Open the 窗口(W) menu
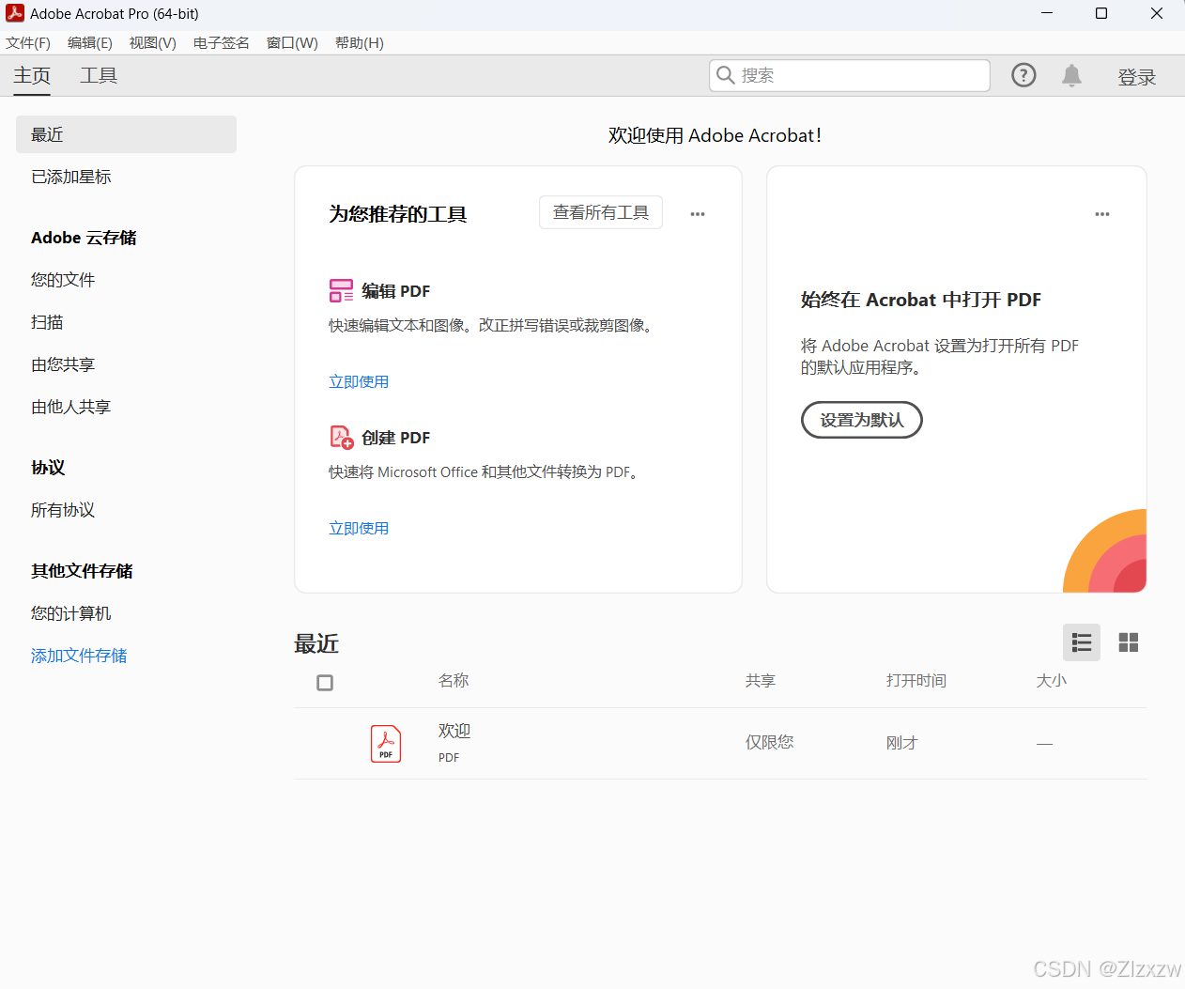1185x989 pixels. [292, 43]
